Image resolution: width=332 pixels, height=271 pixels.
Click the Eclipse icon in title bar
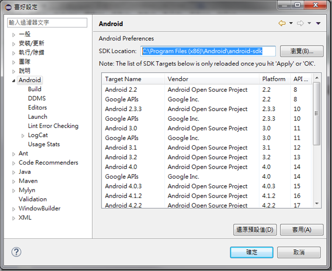click(x=8, y=8)
